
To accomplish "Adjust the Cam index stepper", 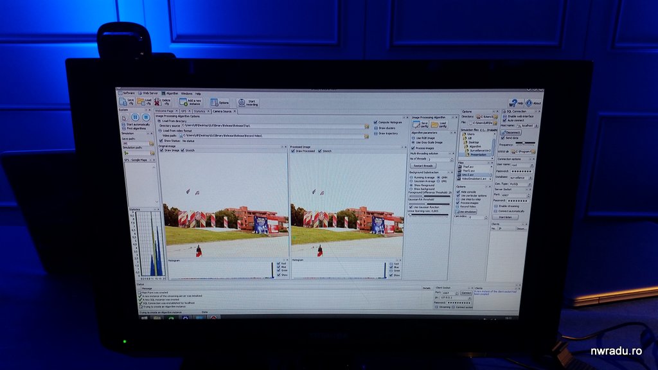I will [486, 217].
